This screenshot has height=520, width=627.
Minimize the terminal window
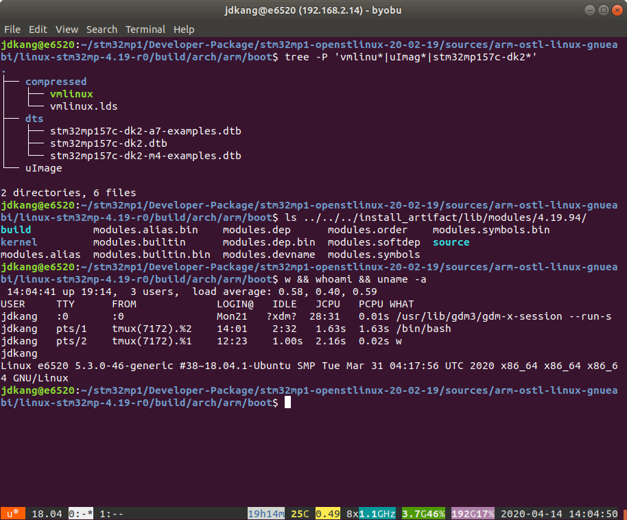click(590, 10)
